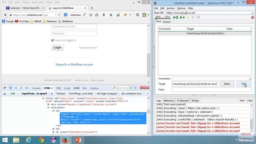Screen dimensions: 256x144
Task: Open Firefox downloads arrow
Action: (x=104, y=15)
